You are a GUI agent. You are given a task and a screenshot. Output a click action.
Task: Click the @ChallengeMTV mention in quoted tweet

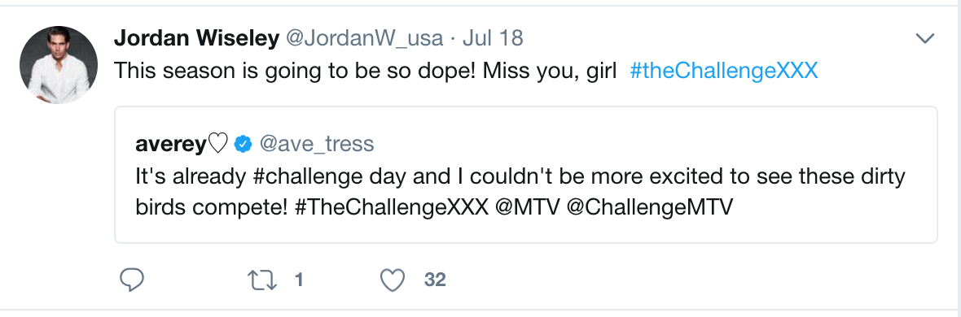(650, 208)
